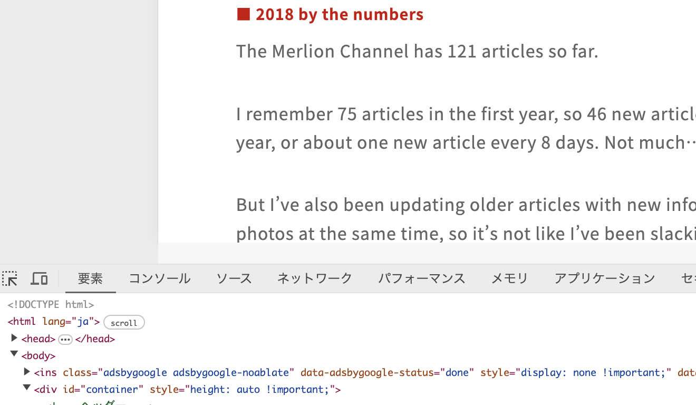Viewport: 696px width, 405px height.
Task: Toggle the device toolbar icon
Action: (x=39, y=278)
